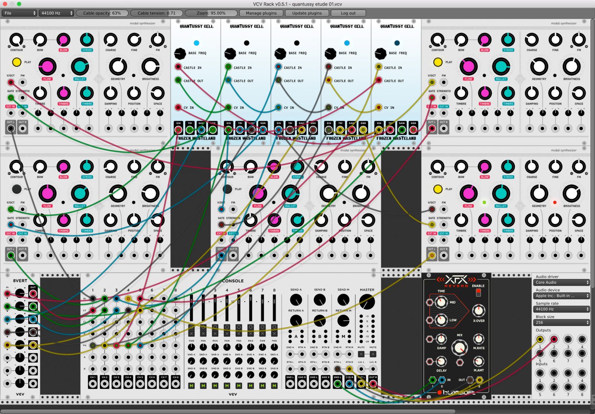Screen dimensions: 595x414
Task: Click the OUT R jack on the Console
Action: pos(373,383)
